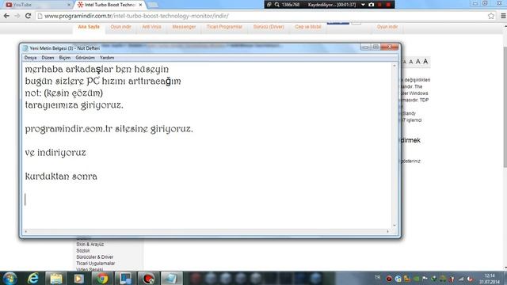Select the Intel Turbo Boost Technology tab
Viewport: 507px width, 285px height.
(110, 5)
